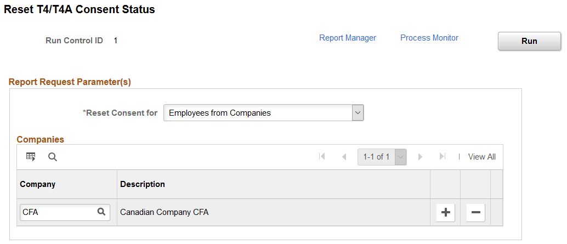This screenshot has width=567, height=244.
Task: Open the Reset Consent for dropdown
Action: [x=264, y=113]
